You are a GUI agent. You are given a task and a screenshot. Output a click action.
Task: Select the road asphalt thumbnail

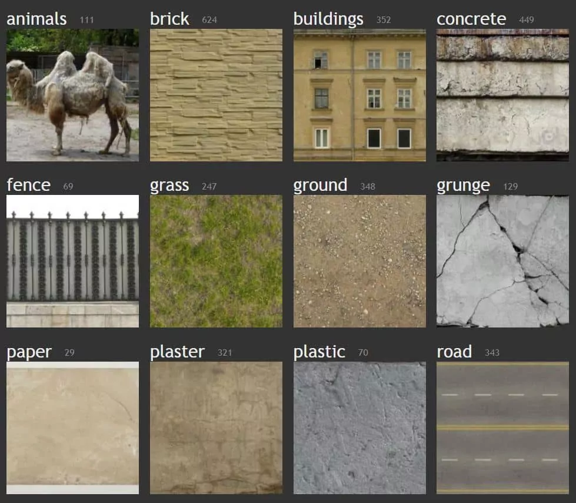[x=502, y=428]
